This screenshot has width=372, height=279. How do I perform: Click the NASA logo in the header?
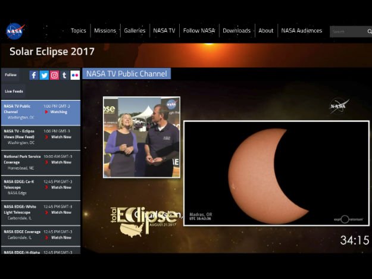(x=15, y=31)
